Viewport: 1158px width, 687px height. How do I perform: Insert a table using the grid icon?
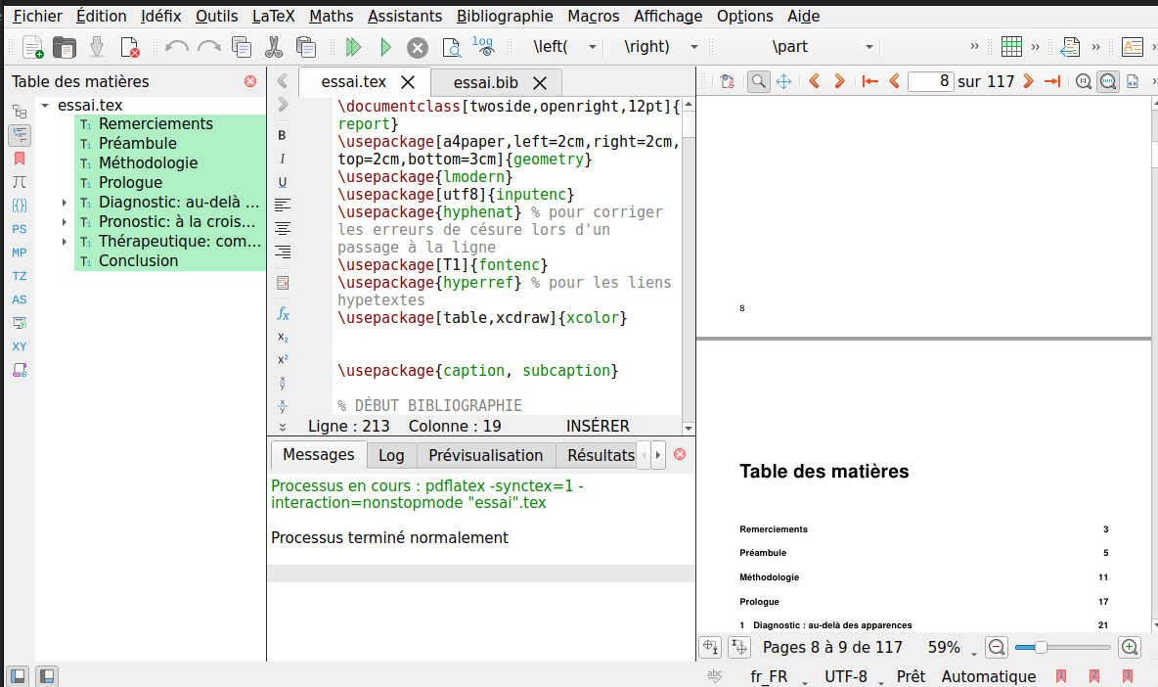click(x=1011, y=47)
